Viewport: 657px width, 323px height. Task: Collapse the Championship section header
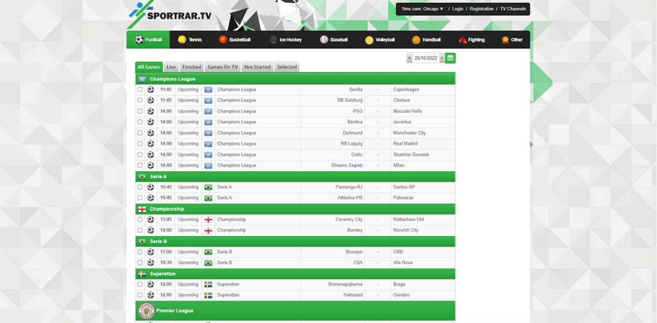[295, 209]
